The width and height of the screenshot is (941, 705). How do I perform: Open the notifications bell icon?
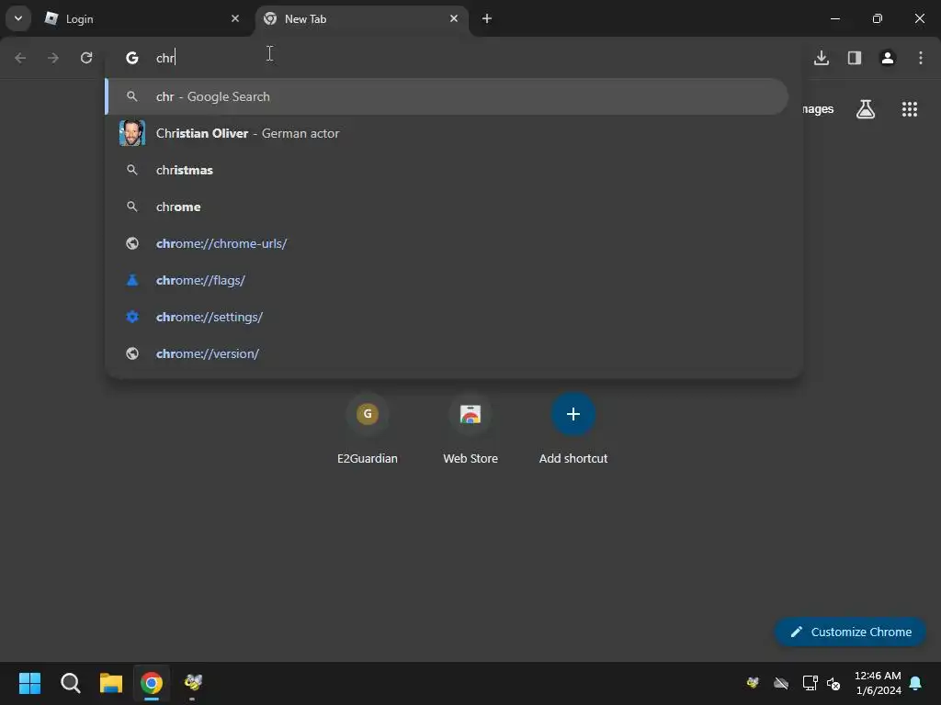(x=916, y=683)
